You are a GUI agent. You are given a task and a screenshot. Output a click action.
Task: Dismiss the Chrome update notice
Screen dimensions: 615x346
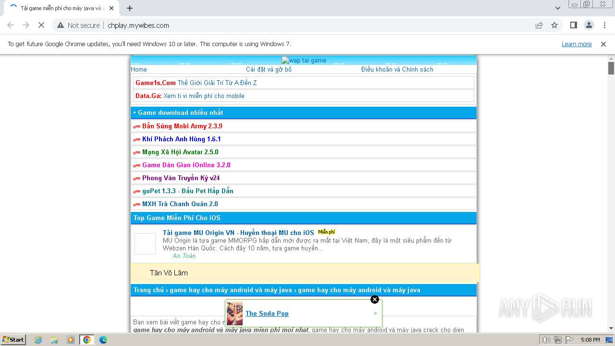click(603, 44)
